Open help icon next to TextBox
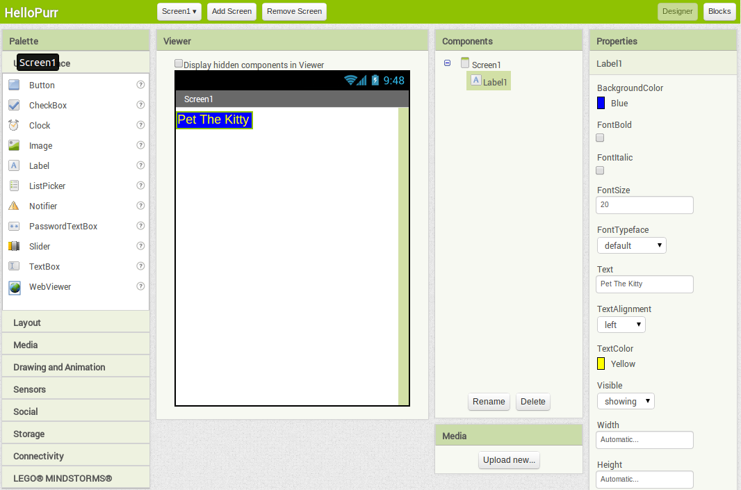This screenshot has width=741, height=490. tap(140, 266)
